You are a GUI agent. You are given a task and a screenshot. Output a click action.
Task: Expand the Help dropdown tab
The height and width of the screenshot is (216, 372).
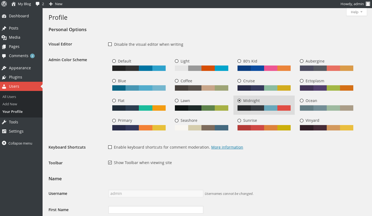click(x=356, y=12)
